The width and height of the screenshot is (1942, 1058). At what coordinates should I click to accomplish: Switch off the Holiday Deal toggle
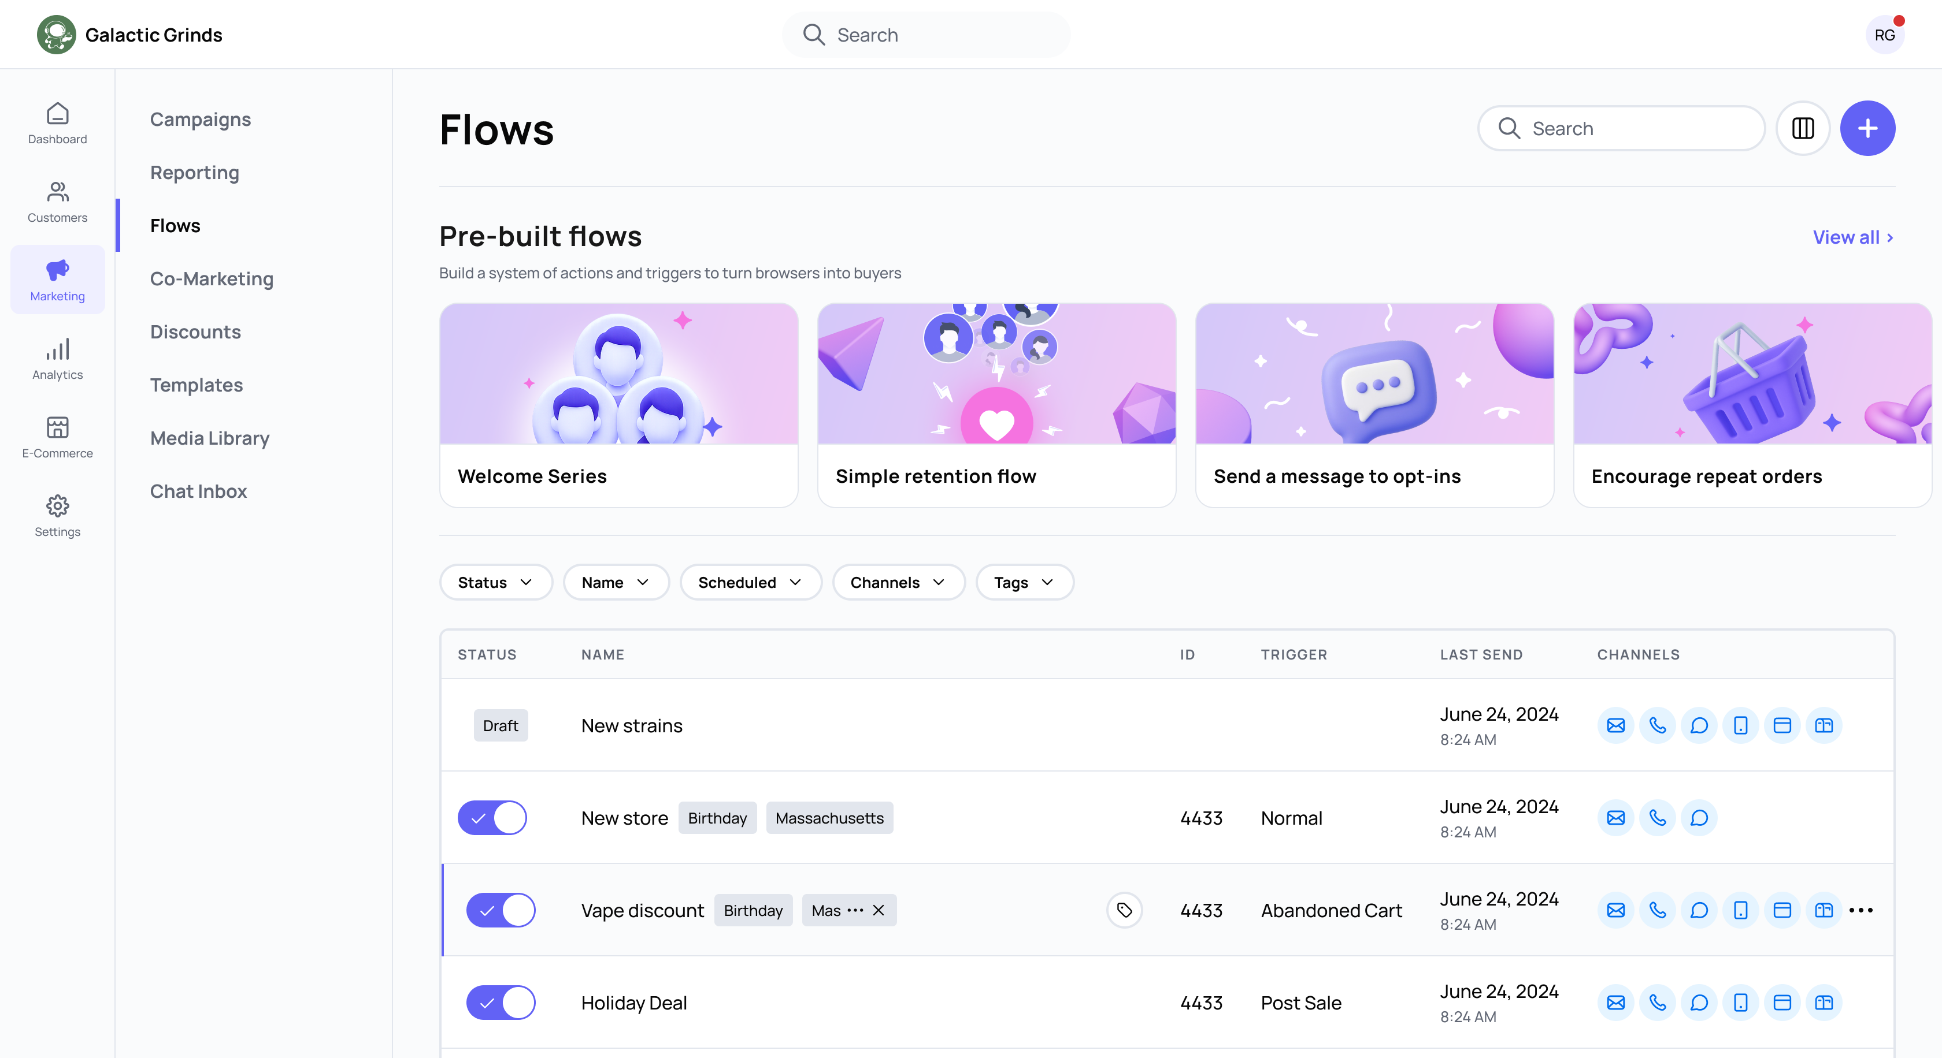(501, 1003)
